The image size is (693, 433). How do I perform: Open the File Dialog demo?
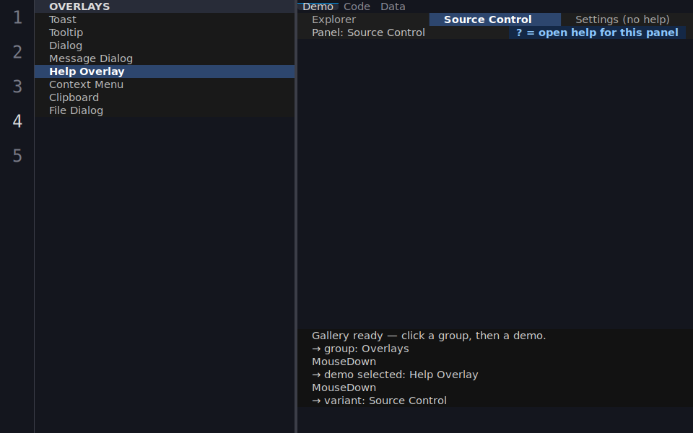165,110
